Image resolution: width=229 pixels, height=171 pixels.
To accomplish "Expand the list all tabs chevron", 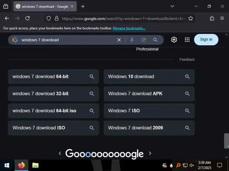I will point(172,6).
